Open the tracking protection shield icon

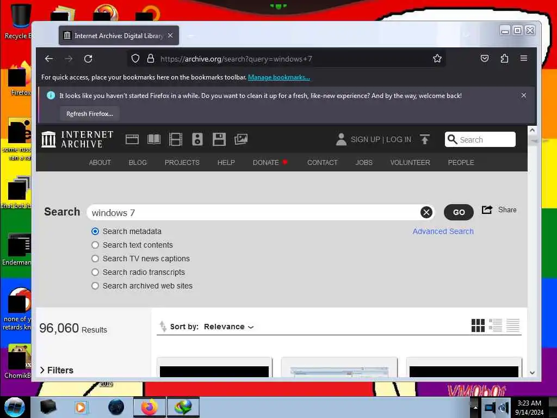click(135, 58)
